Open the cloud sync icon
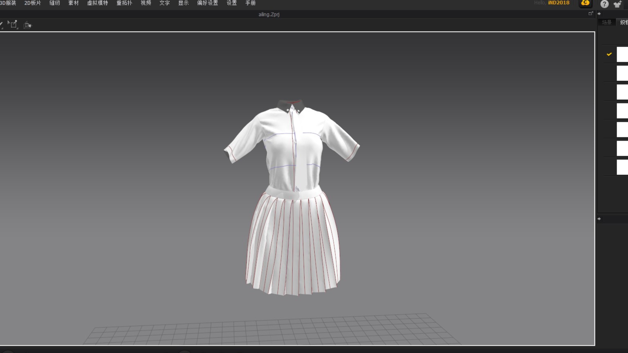 click(585, 3)
